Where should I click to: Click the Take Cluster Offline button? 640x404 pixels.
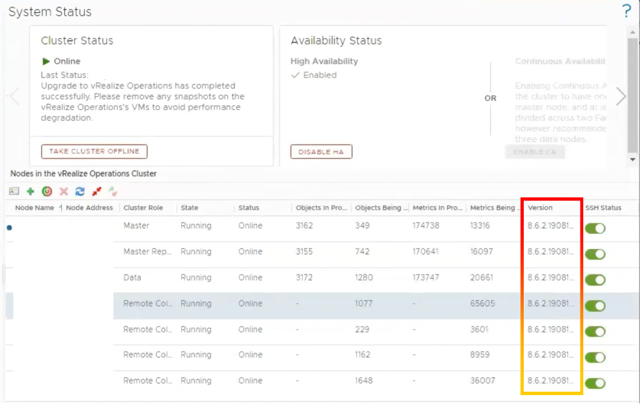coord(94,151)
